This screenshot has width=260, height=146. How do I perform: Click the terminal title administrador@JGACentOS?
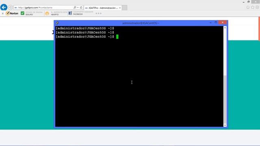[x=141, y=23]
